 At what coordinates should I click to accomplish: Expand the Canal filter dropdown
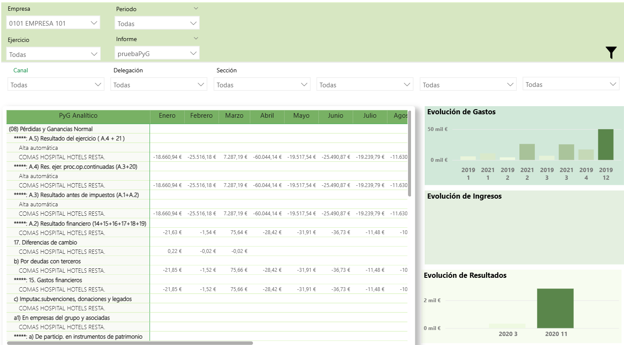click(x=56, y=85)
